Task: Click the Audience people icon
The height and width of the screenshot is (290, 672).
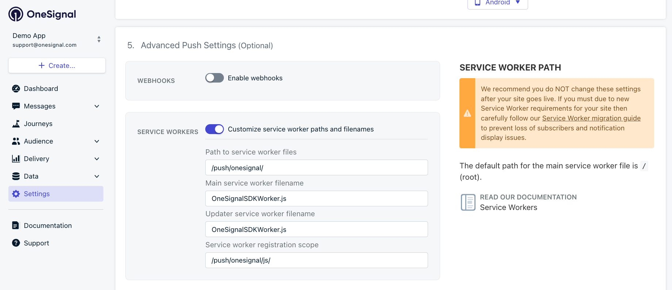Action: 16,141
